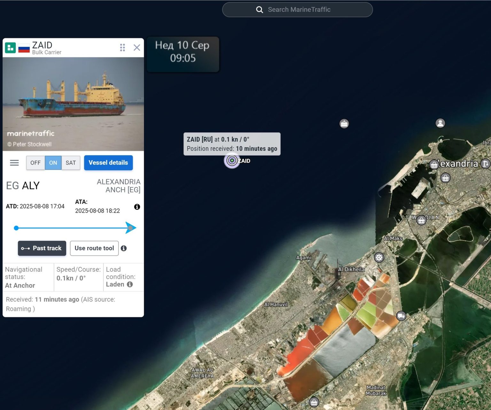The height and width of the screenshot is (410, 491).
Task: Click the ATD 2025-08-08 17:04 text
Action: point(35,206)
